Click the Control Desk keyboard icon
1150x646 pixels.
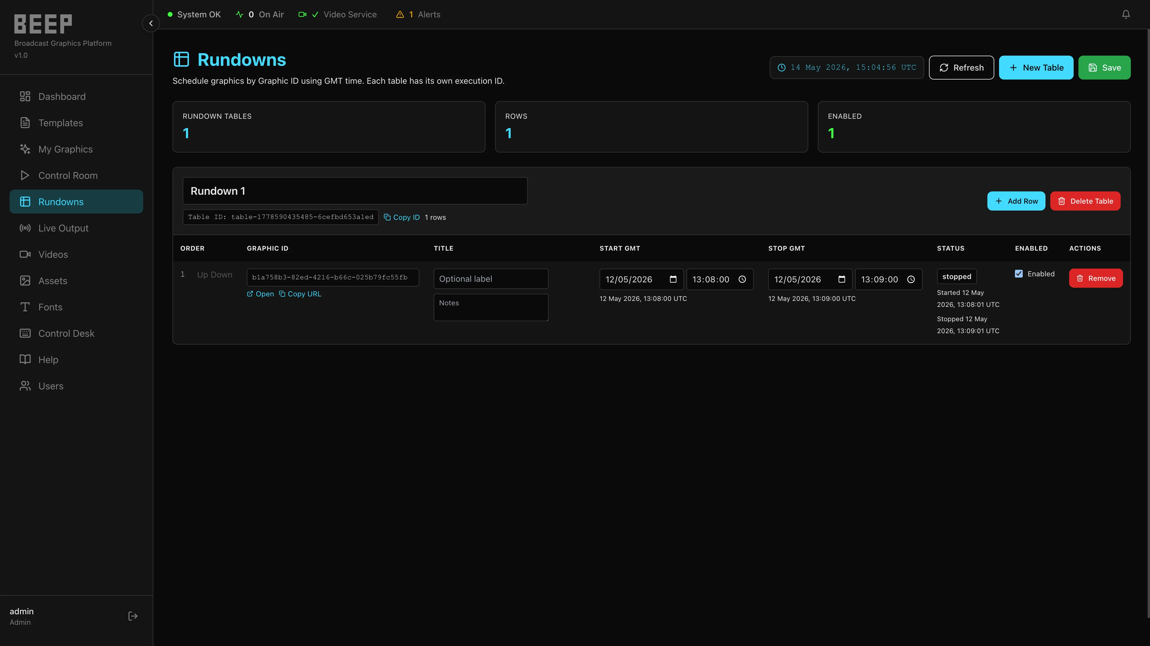[25, 333]
